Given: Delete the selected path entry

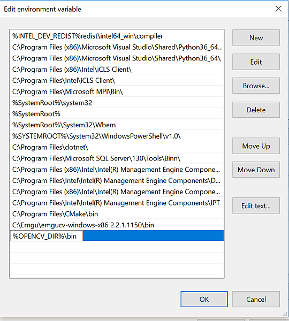Looking at the screenshot, I should point(256,110).
